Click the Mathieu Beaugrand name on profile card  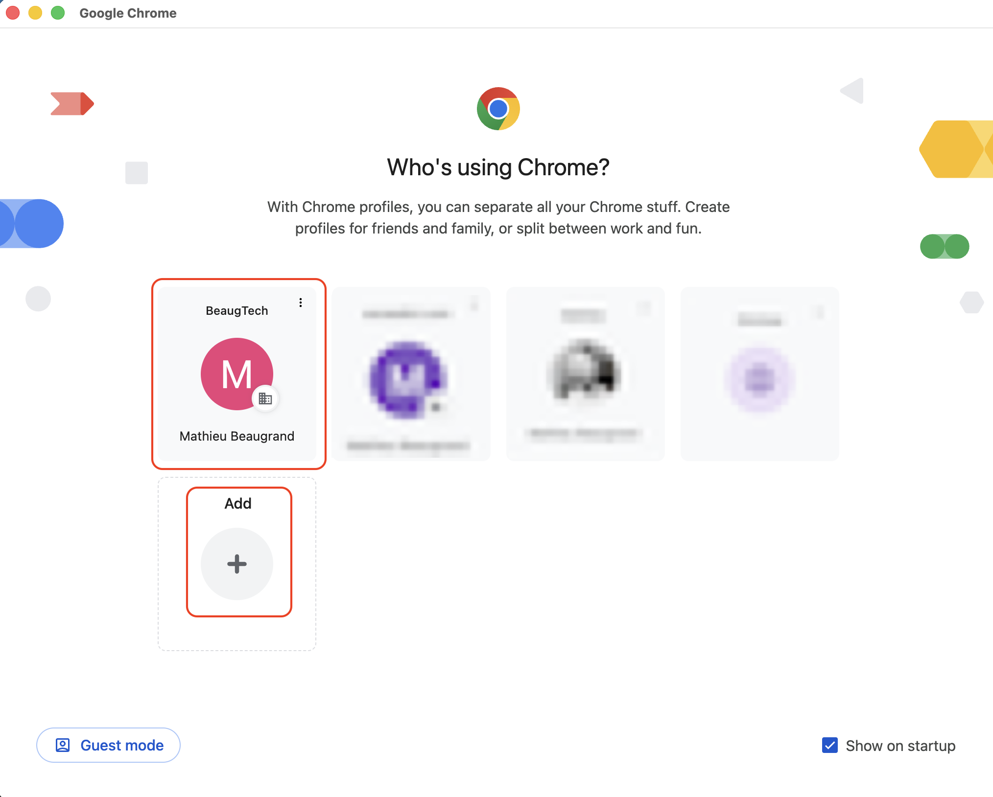[237, 436]
